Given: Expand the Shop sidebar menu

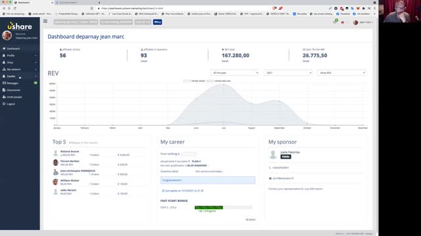Looking at the screenshot, I should (x=20, y=63).
